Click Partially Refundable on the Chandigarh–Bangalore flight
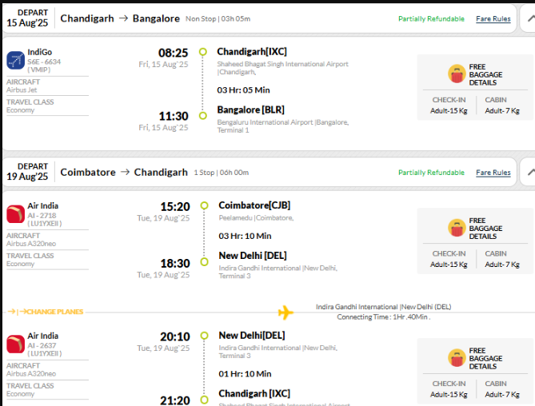This screenshot has height=406, width=535. pos(431,18)
